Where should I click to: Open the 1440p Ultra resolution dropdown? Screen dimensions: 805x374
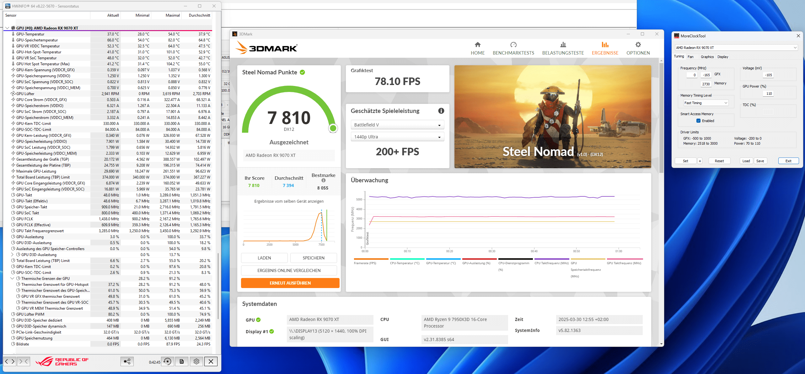(397, 137)
